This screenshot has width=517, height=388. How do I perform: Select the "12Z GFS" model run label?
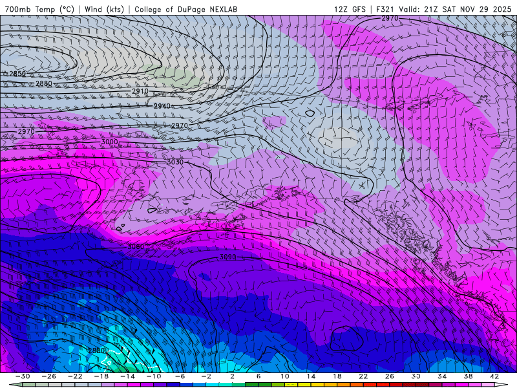(x=350, y=9)
